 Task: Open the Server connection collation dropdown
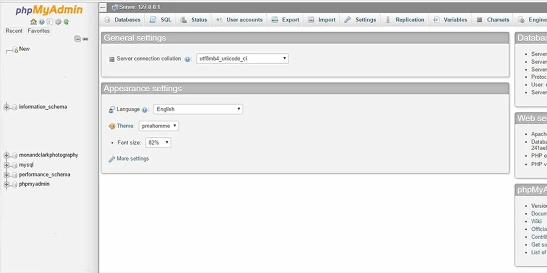pos(243,59)
